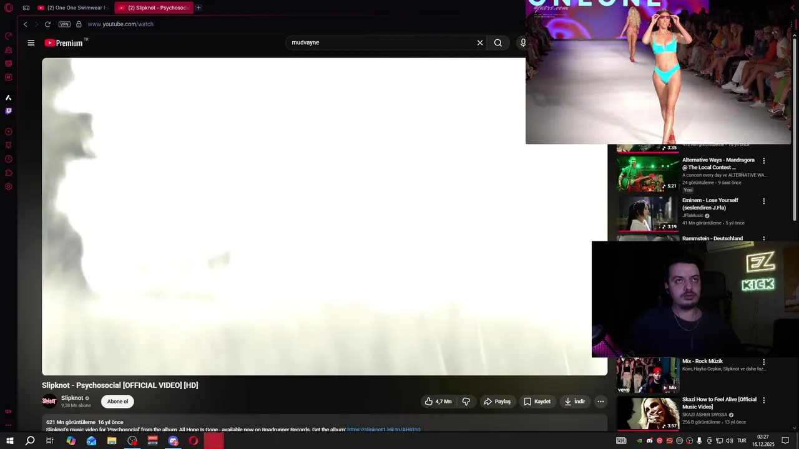799x449 pixels.
Task: Switch to One One Swimwear tab
Action: [72, 8]
